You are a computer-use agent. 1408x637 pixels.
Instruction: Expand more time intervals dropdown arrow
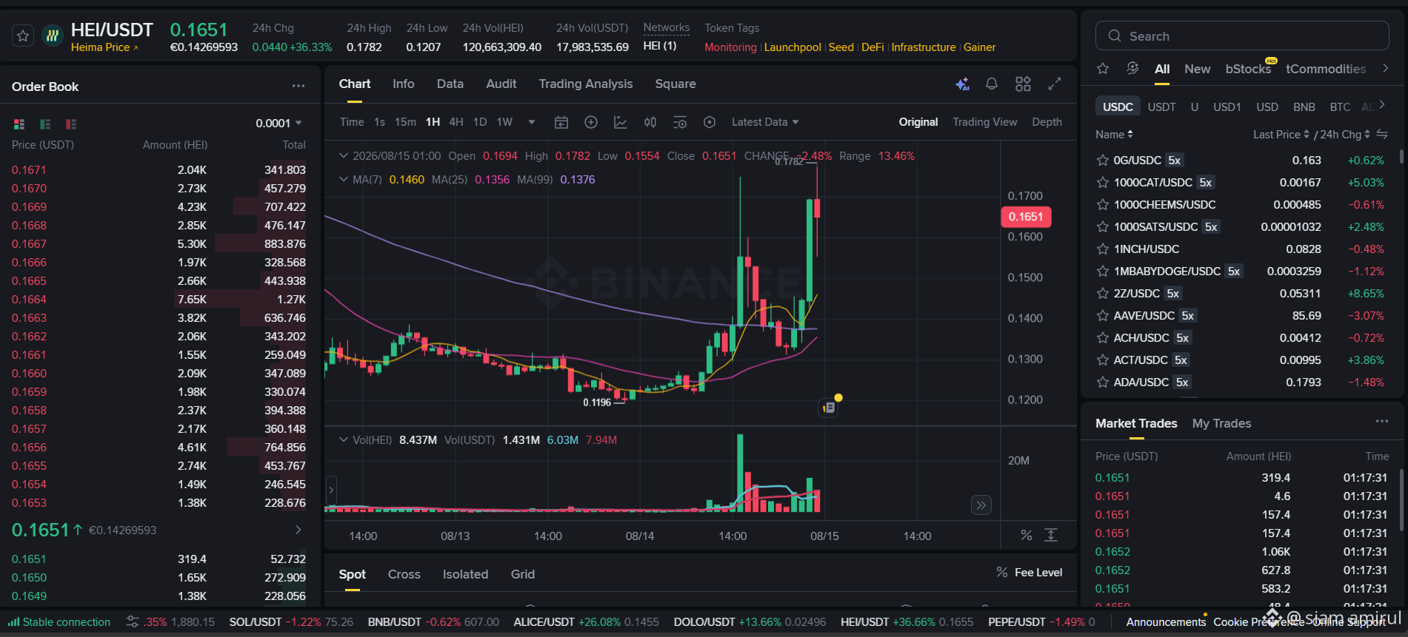point(532,122)
